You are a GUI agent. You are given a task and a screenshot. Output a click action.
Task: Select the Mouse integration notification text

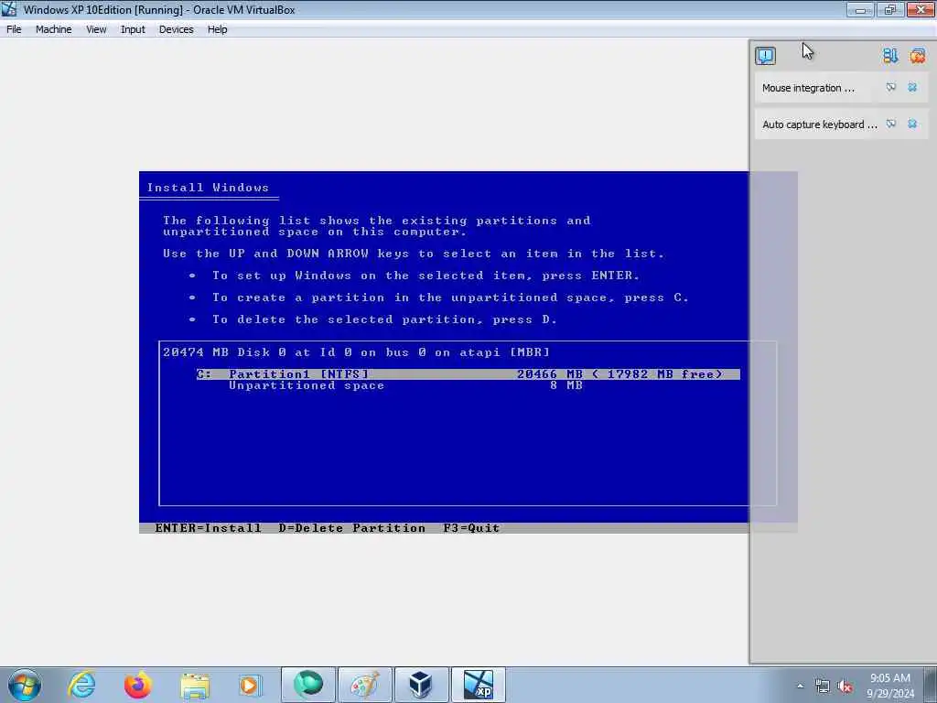808,88
